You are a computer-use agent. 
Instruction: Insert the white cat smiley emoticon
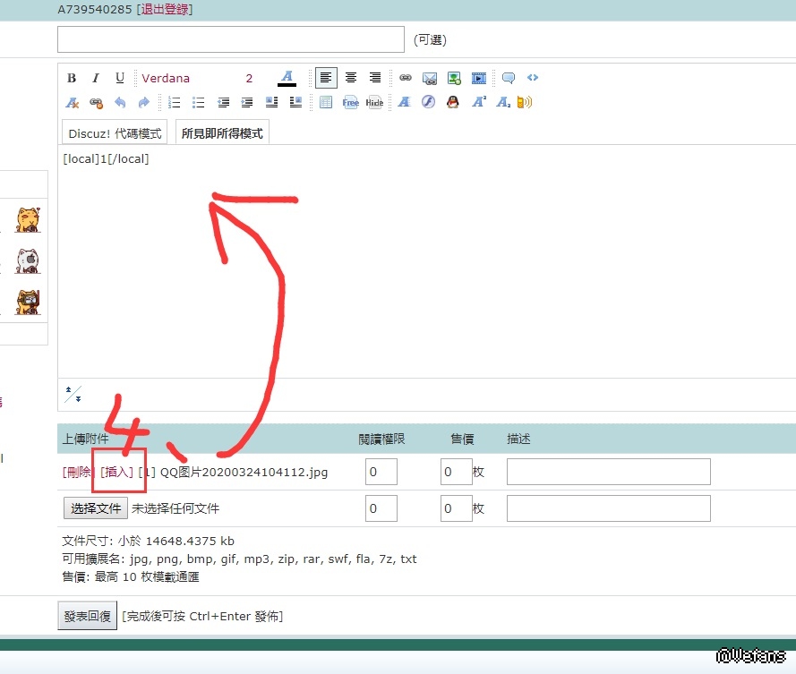pyautogui.click(x=28, y=260)
